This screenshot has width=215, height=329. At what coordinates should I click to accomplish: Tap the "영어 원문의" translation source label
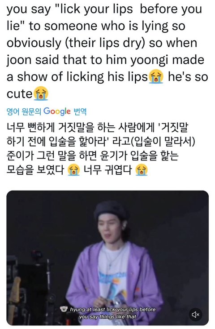(x=24, y=111)
